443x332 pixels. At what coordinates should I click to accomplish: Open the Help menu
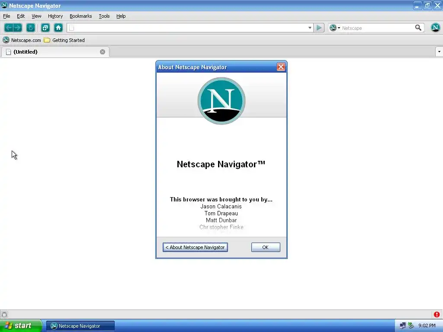tap(121, 16)
